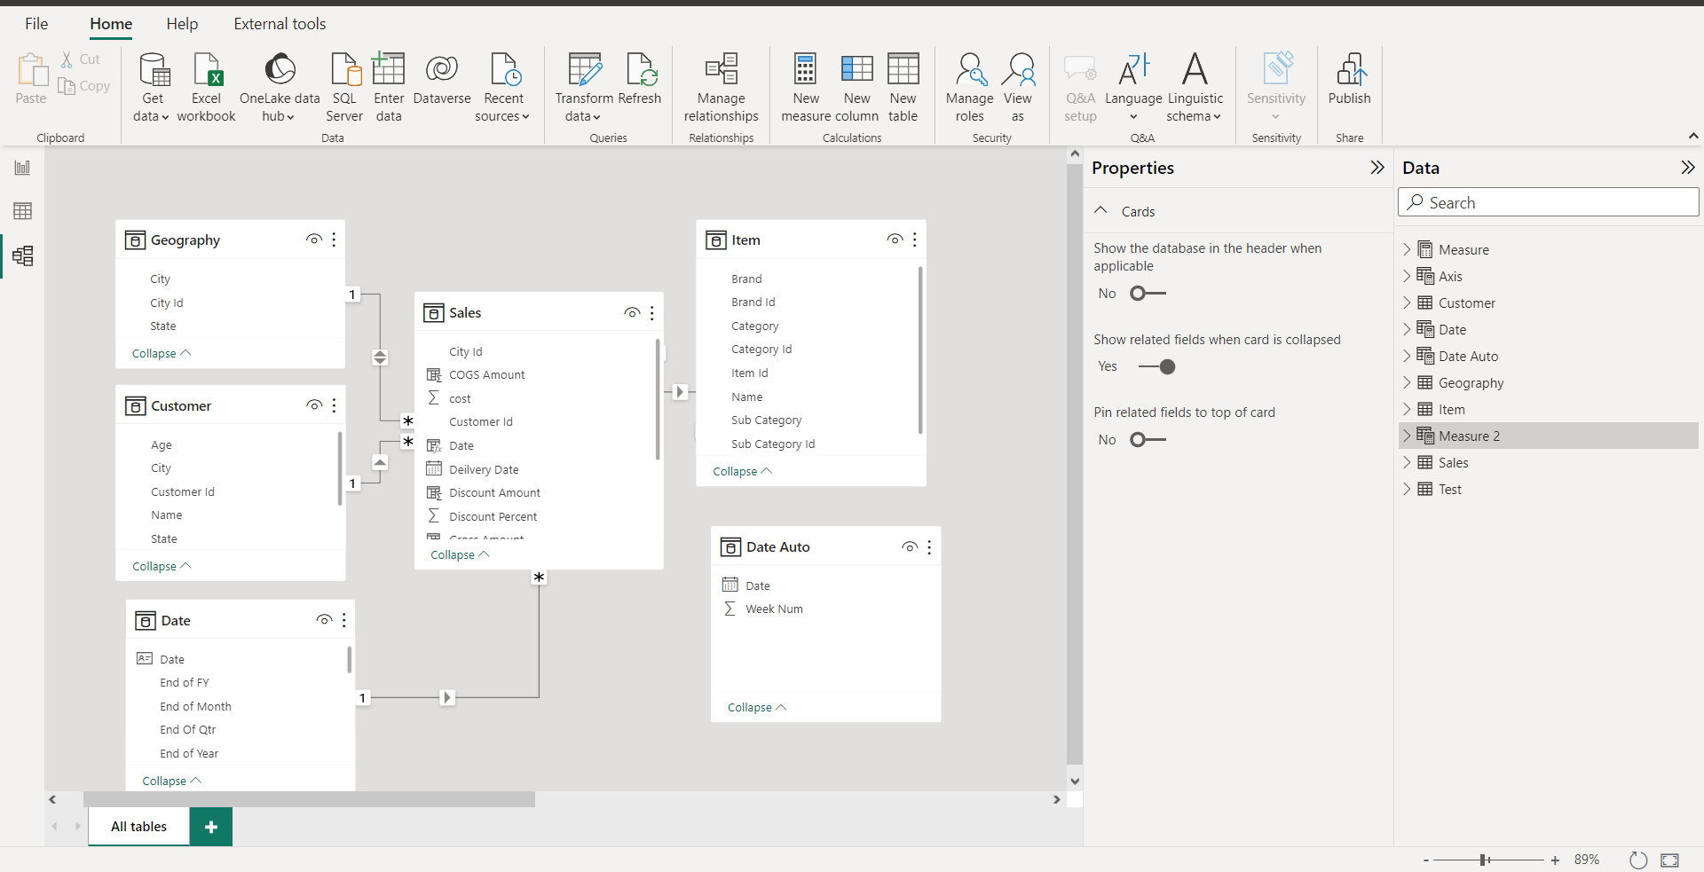This screenshot has height=872, width=1704.
Task: Collapse the Properties pane
Action: pyautogui.click(x=1377, y=168)
